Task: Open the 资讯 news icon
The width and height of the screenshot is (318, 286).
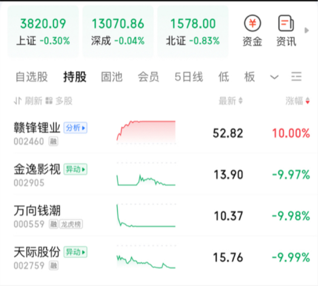Action: (x=286, y=31)
